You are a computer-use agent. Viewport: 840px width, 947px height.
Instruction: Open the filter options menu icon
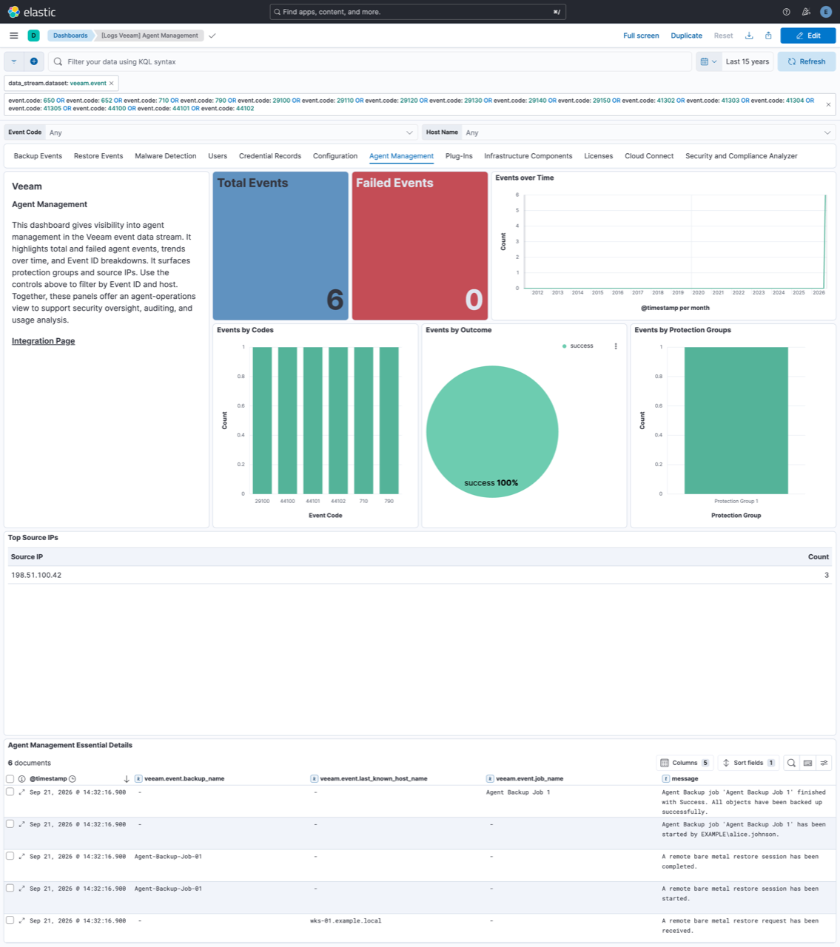coord(14,61)
